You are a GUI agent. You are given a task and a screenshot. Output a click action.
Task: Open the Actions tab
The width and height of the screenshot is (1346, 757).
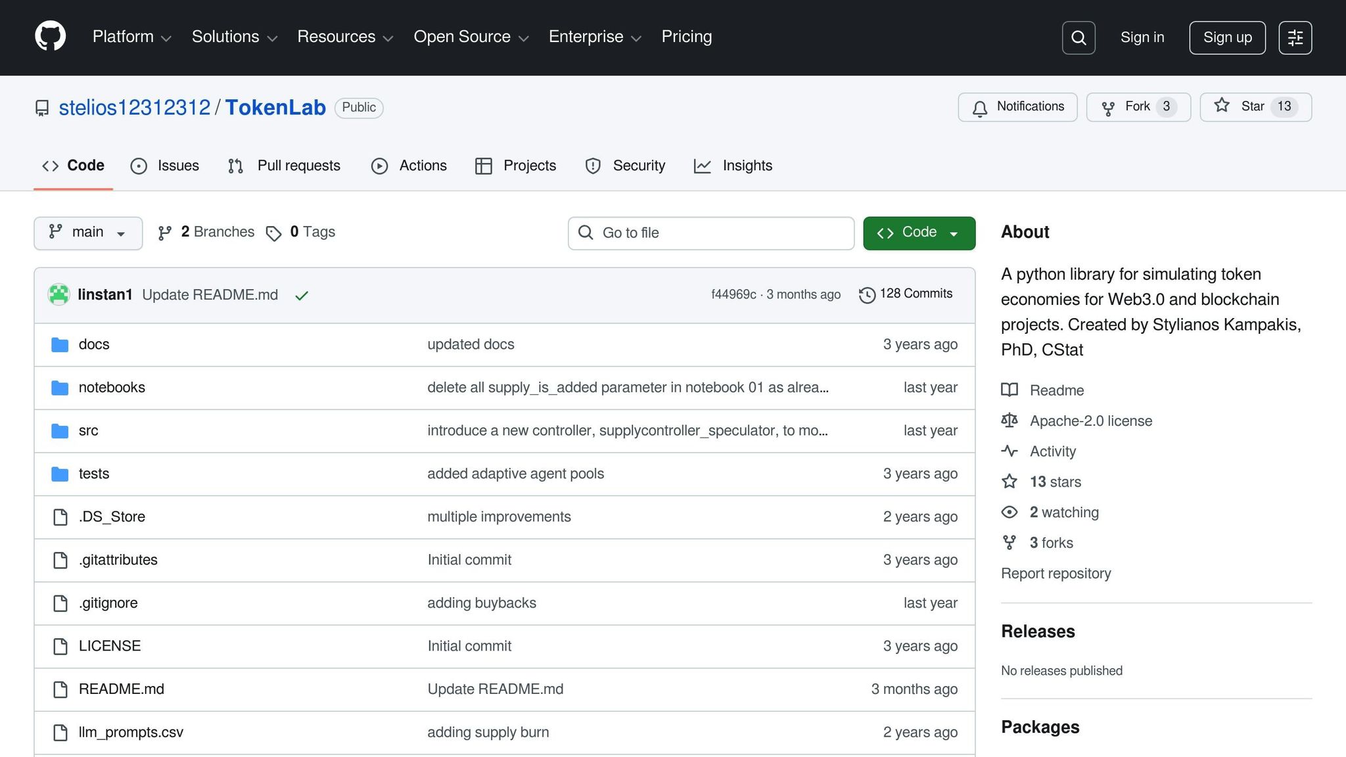409,166
